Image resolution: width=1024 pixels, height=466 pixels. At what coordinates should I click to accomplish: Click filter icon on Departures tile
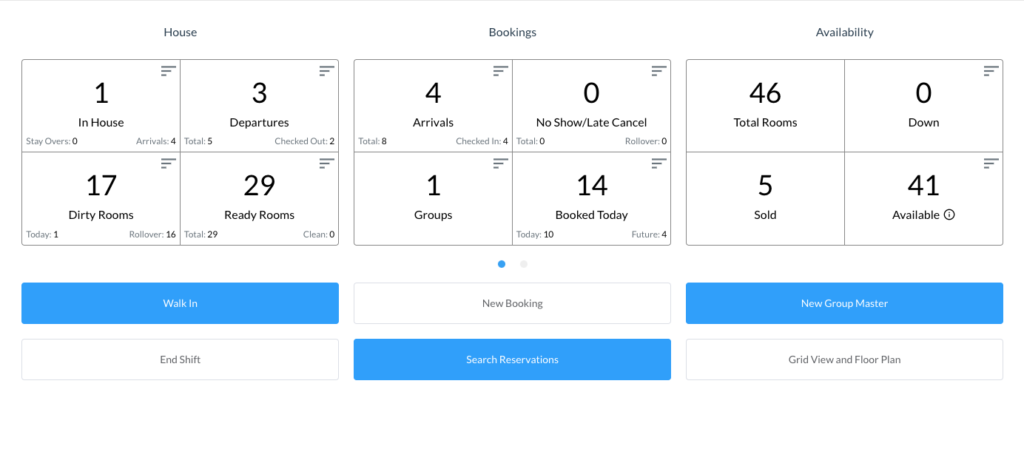coord(327,71)
